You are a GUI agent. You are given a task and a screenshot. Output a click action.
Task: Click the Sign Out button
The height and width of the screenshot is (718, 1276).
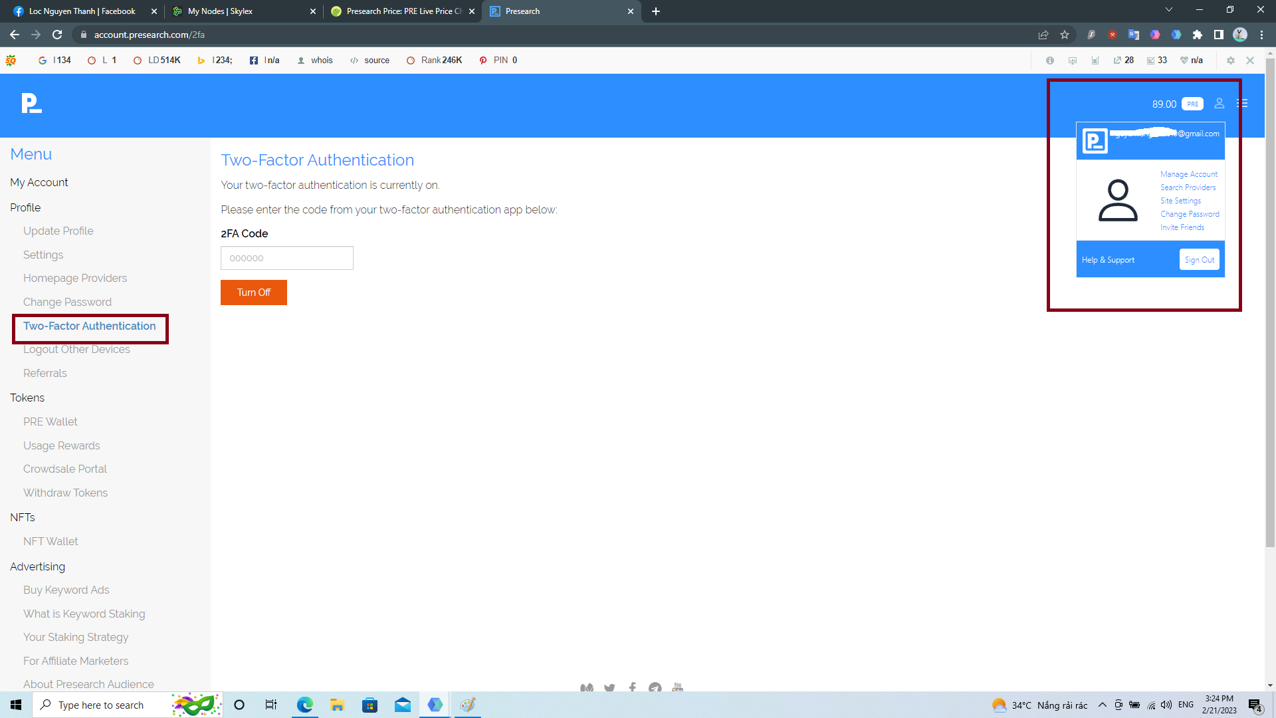pyautogui.click(x=1199, y=260)
